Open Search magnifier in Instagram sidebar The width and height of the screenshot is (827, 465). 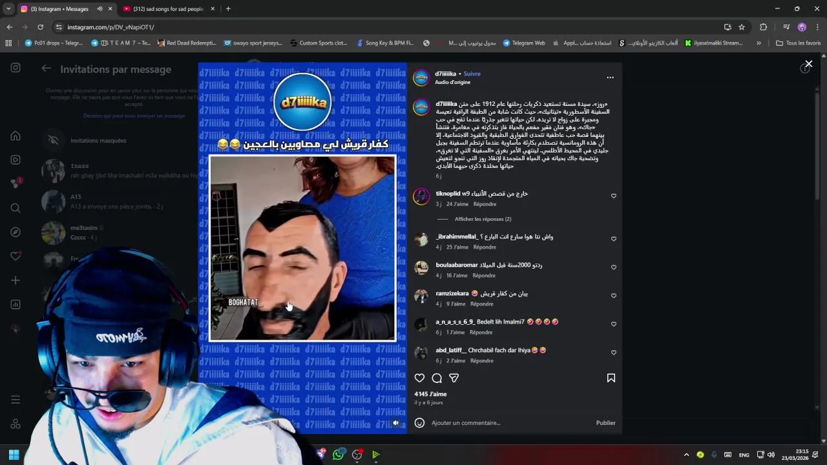coord(16,208)
